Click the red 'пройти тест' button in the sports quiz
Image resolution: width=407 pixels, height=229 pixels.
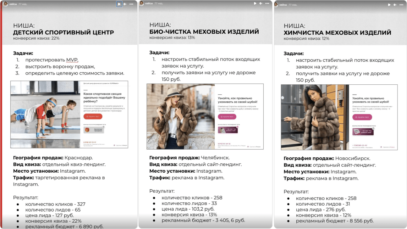93,117
